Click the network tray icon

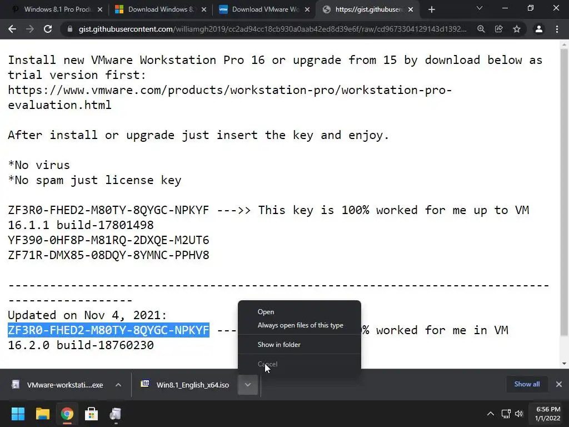pyautogui.click(x=506, y=414)
